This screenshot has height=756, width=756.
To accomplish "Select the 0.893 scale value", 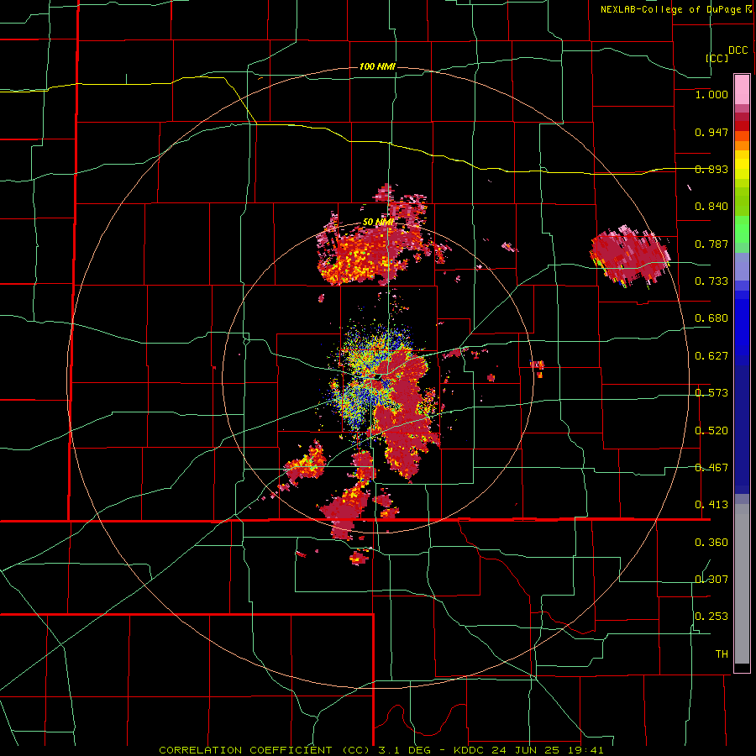I will click(711, 169).
